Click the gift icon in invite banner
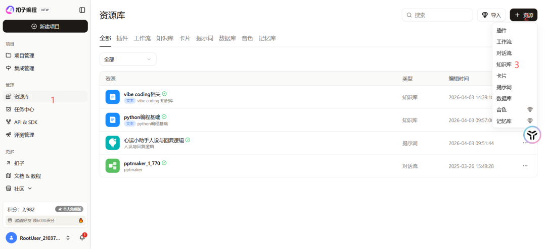 click(10, 221)
